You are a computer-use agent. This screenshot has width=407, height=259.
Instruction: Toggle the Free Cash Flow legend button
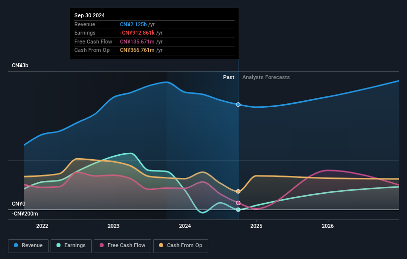point(122,246)
